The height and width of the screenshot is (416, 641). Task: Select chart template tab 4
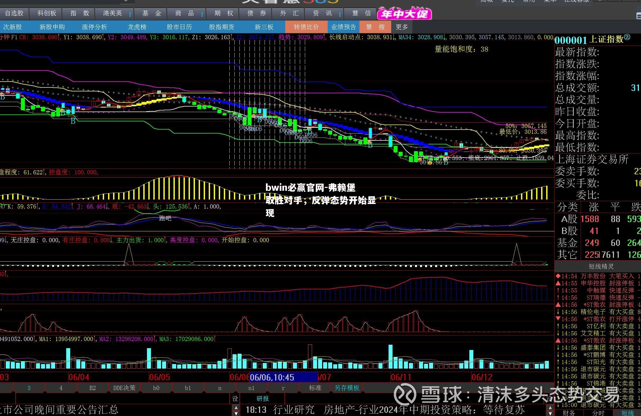(61, 388)
